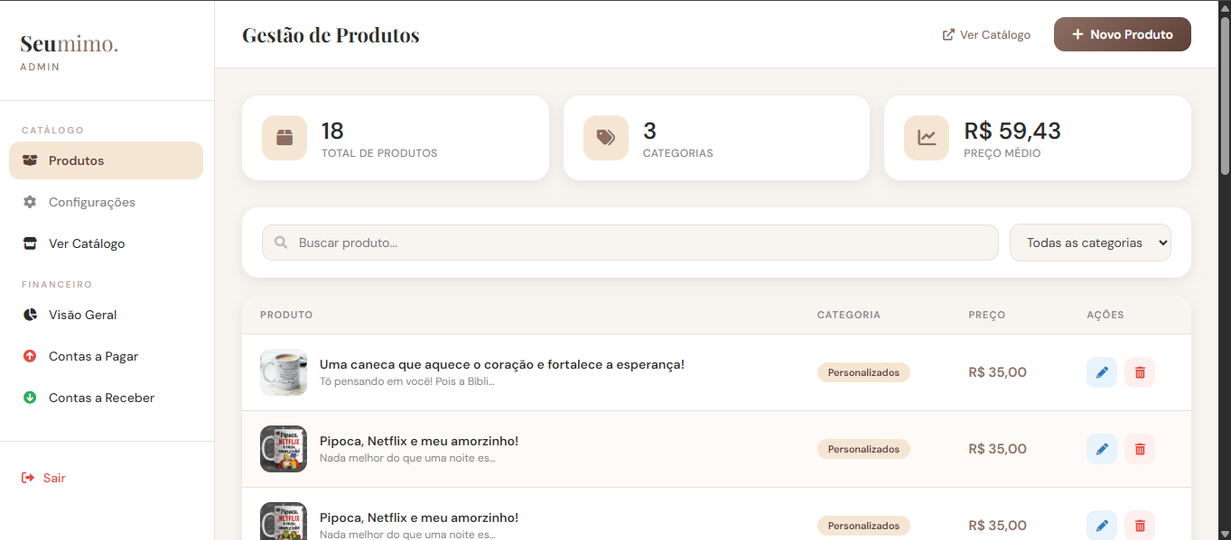Click the red logout icon beside Sair

pyautogui.click(x=28, y=478)
